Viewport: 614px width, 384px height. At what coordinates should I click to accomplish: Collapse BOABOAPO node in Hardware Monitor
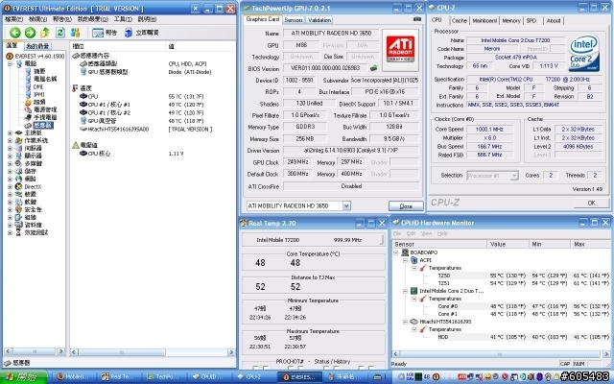tap(396, 252)
